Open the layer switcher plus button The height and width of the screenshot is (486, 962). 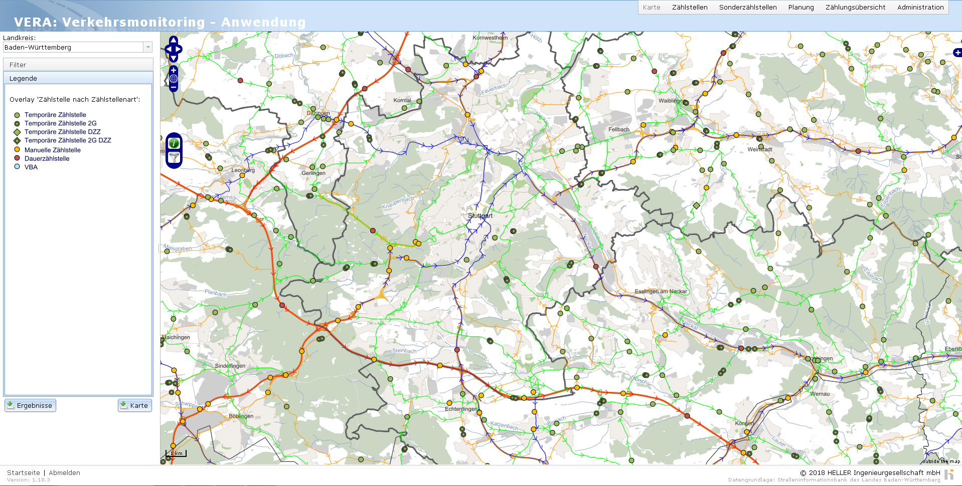click(957, 53)
